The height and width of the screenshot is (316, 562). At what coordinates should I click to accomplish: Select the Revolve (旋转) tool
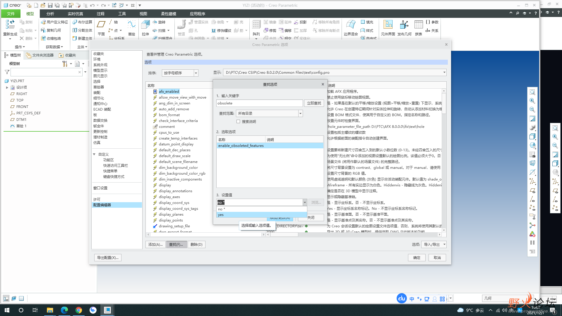point(159,22)
